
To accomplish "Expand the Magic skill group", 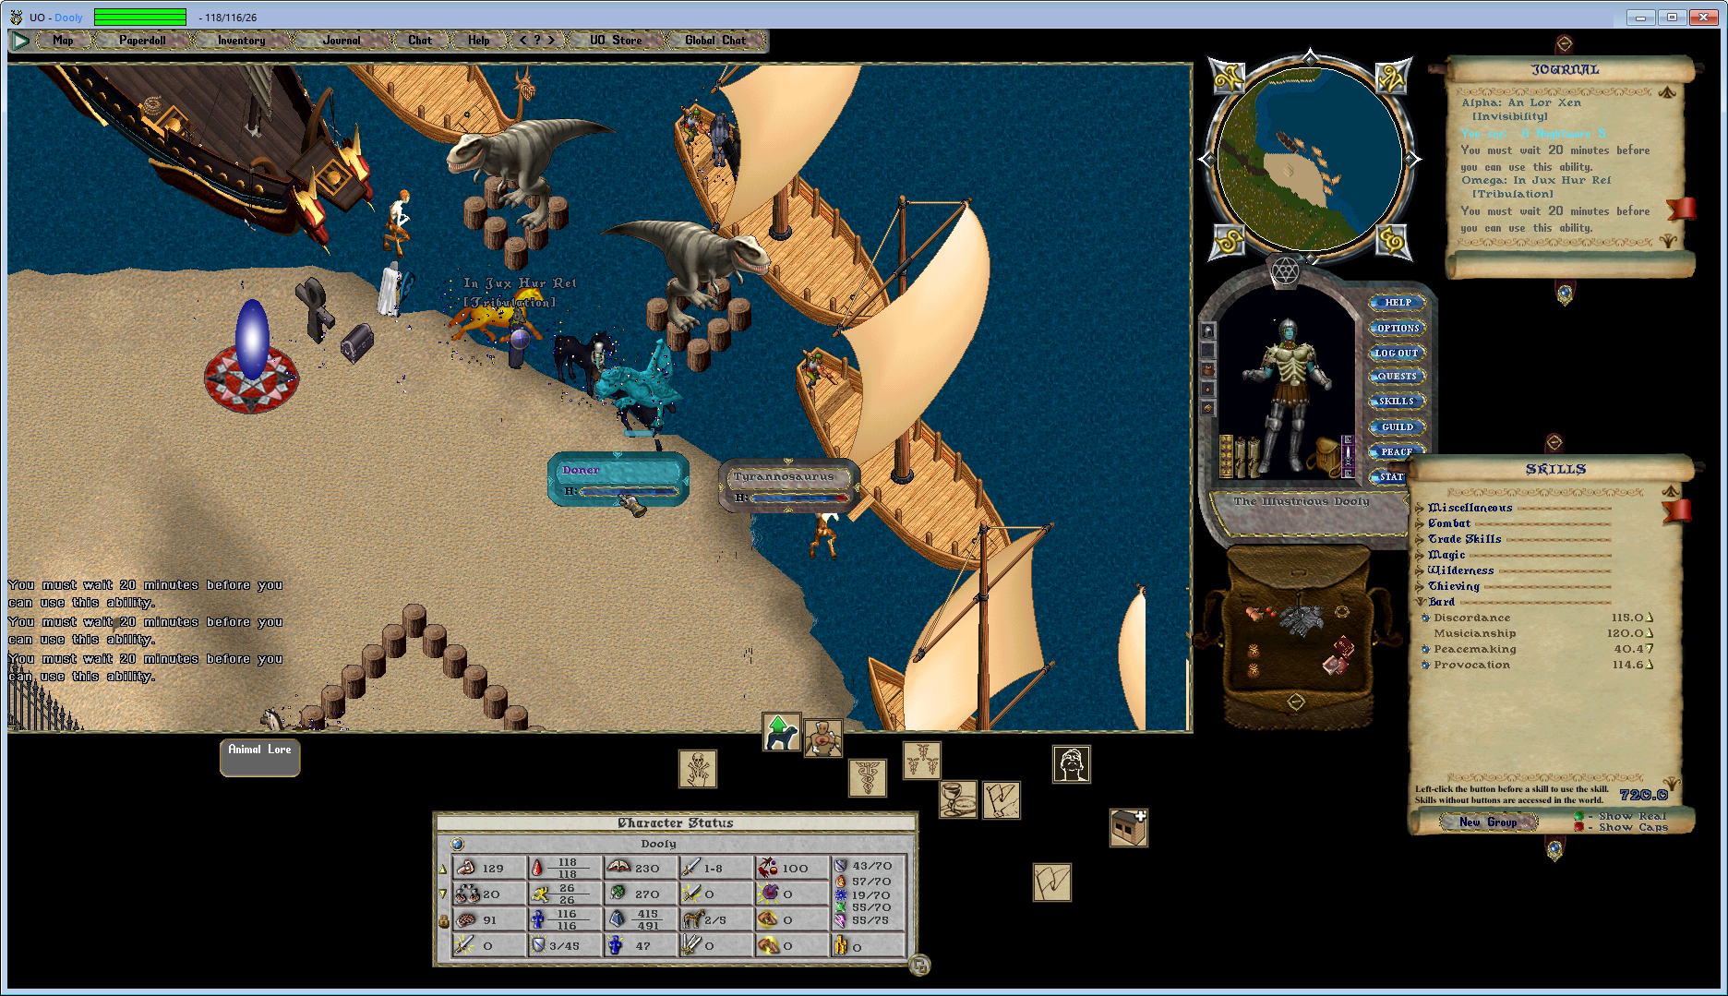I will pos(1421,555).
